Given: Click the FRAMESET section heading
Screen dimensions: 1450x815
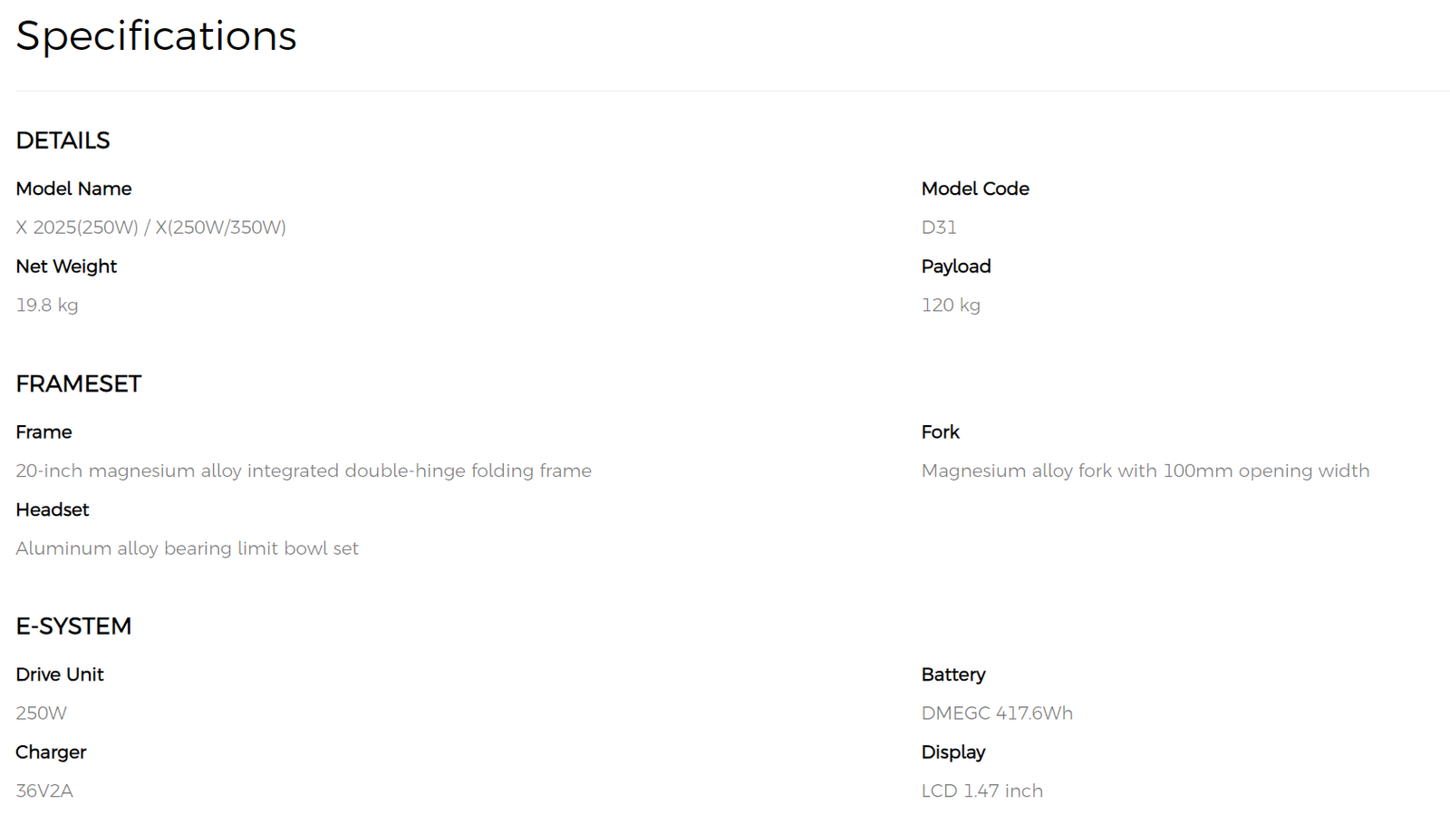Looking at the screenshot, I should tap(78, 383).
